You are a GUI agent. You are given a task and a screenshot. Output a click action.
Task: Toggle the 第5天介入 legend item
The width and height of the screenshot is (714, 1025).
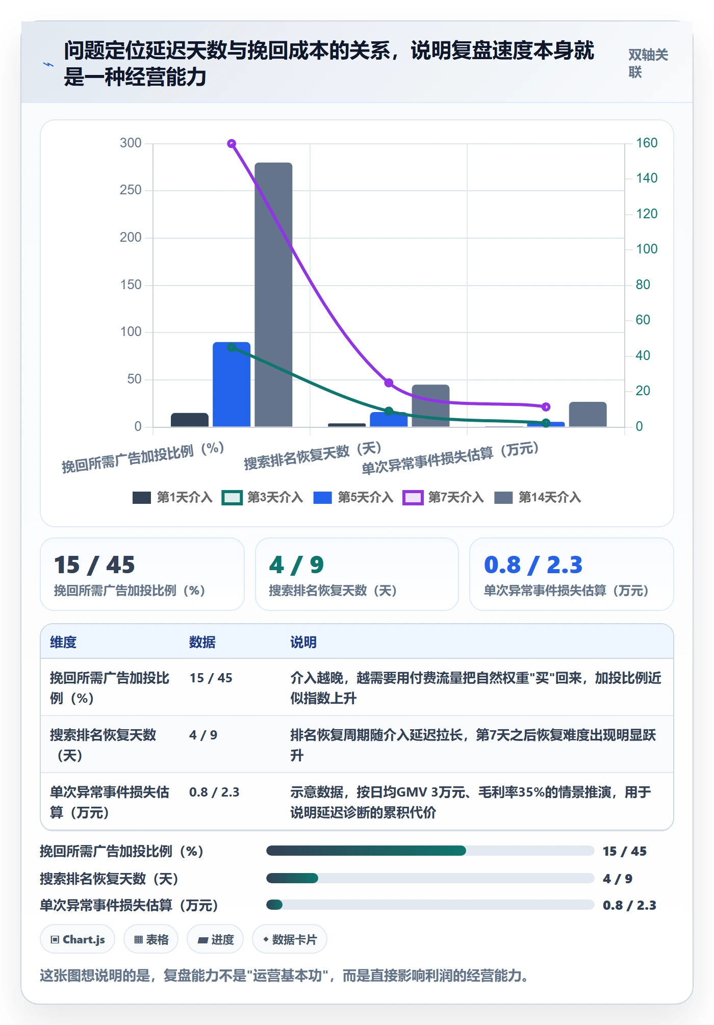(353, 498)
